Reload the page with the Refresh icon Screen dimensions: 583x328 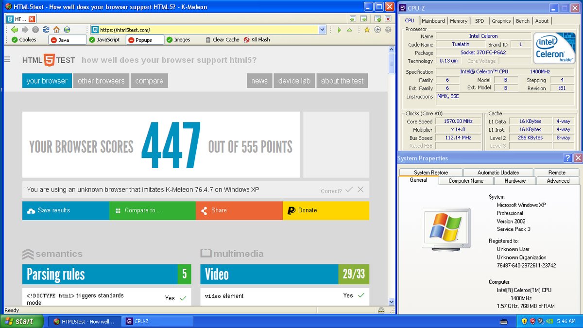pos(46,30)
